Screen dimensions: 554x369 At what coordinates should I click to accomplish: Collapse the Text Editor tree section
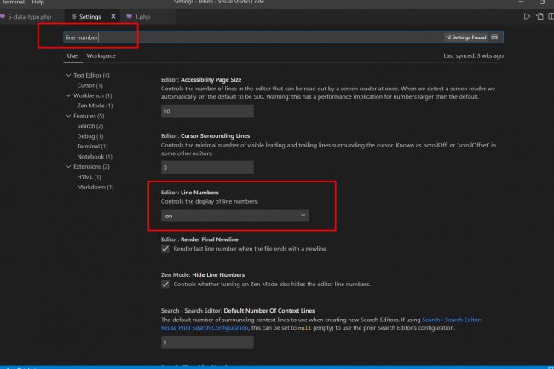pos(68,76)
